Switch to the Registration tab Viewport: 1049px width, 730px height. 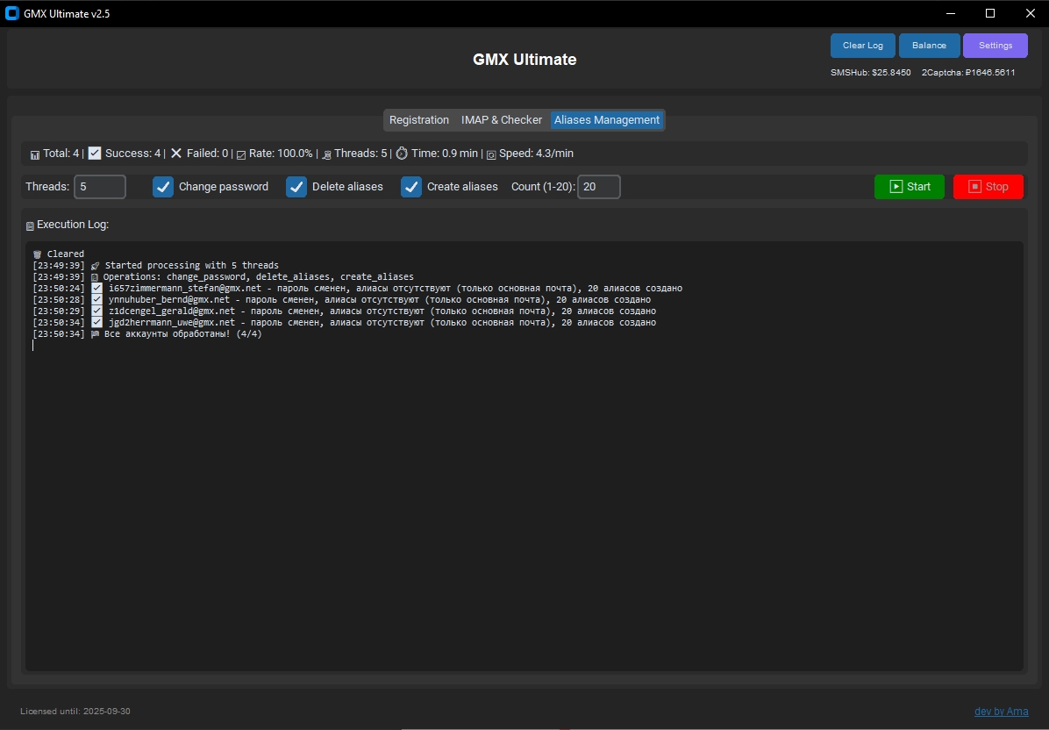coord(418,120)
